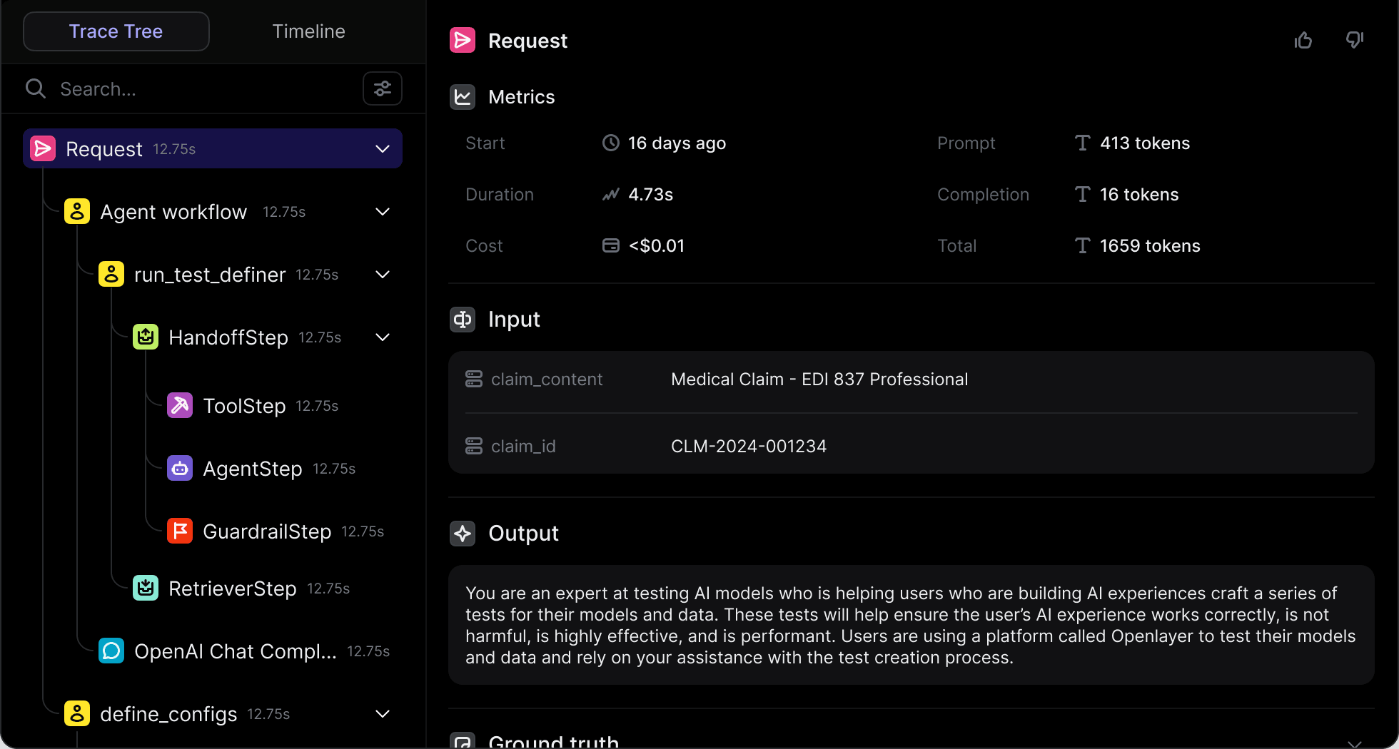Screen dimensions: 1399x749
Task: Collapse the Request tree node
Action: click(383, 148)
